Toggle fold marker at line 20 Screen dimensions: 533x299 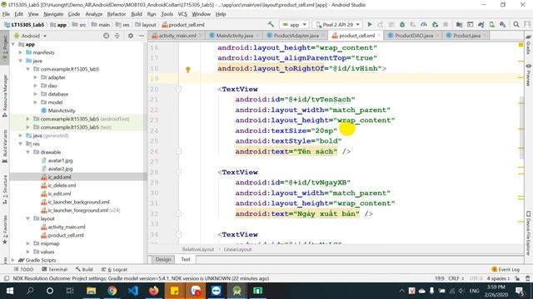click(178, 89)
